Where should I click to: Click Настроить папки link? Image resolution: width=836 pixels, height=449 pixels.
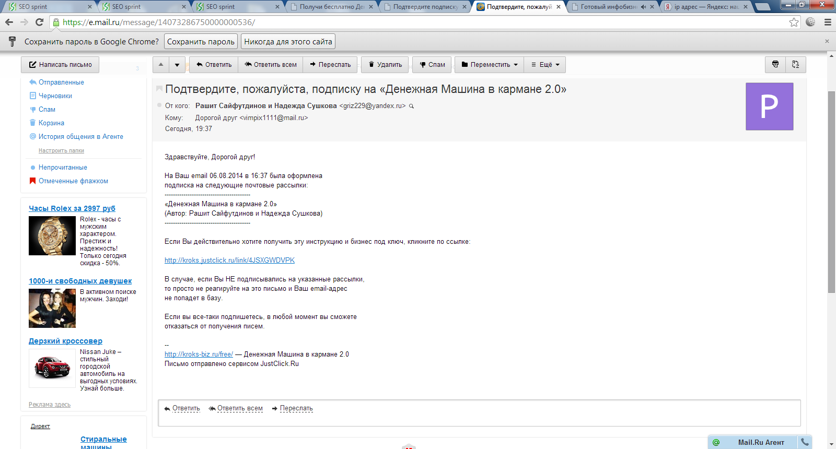[61, 150]
